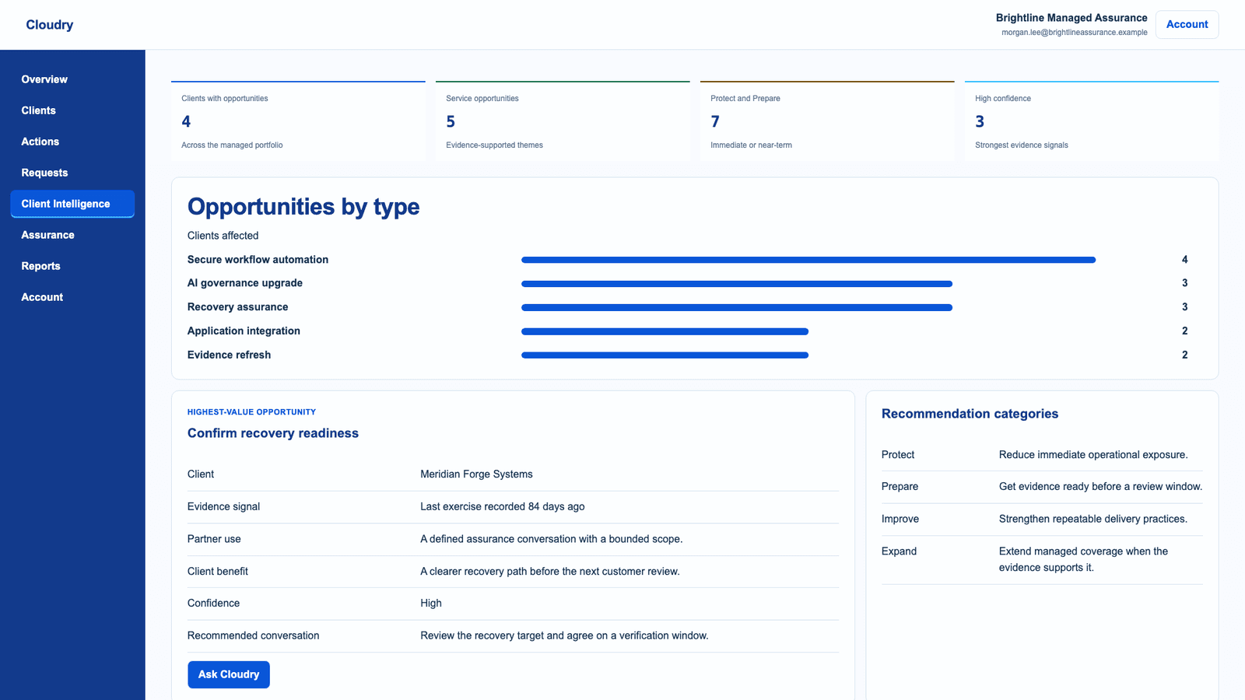This screenshot has width=1245, height=700.
Task: Navigate to Assurance in sidebar
Action: tap(72, 235)
